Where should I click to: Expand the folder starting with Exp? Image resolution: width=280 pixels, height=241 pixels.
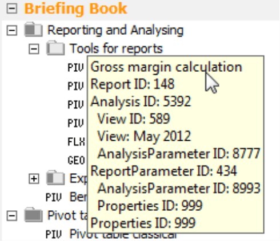click(34, 179)
